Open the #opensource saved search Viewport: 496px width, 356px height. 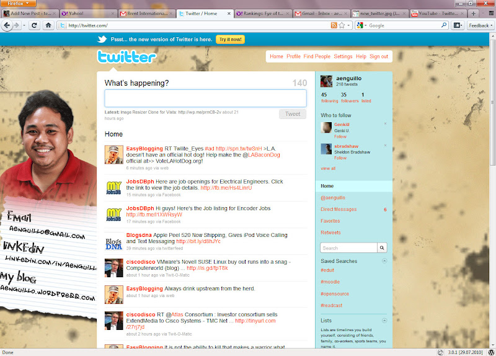[335, 294]
